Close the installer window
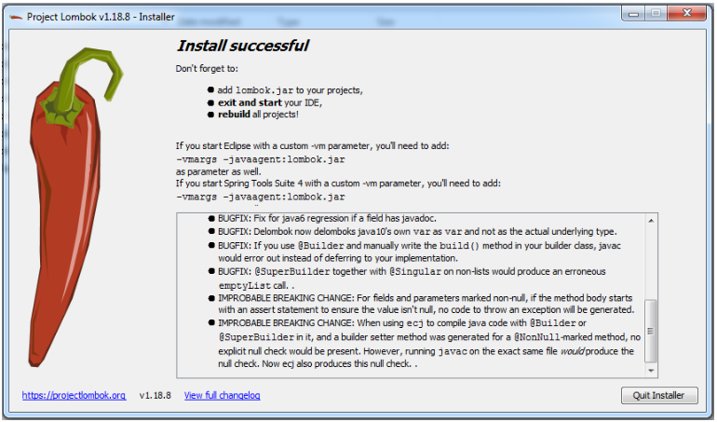 pos(686,14)
